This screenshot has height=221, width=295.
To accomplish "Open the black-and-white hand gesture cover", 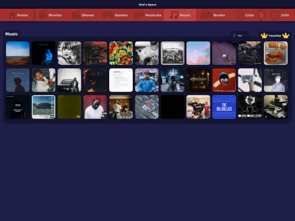I will [x=147, y=53].
